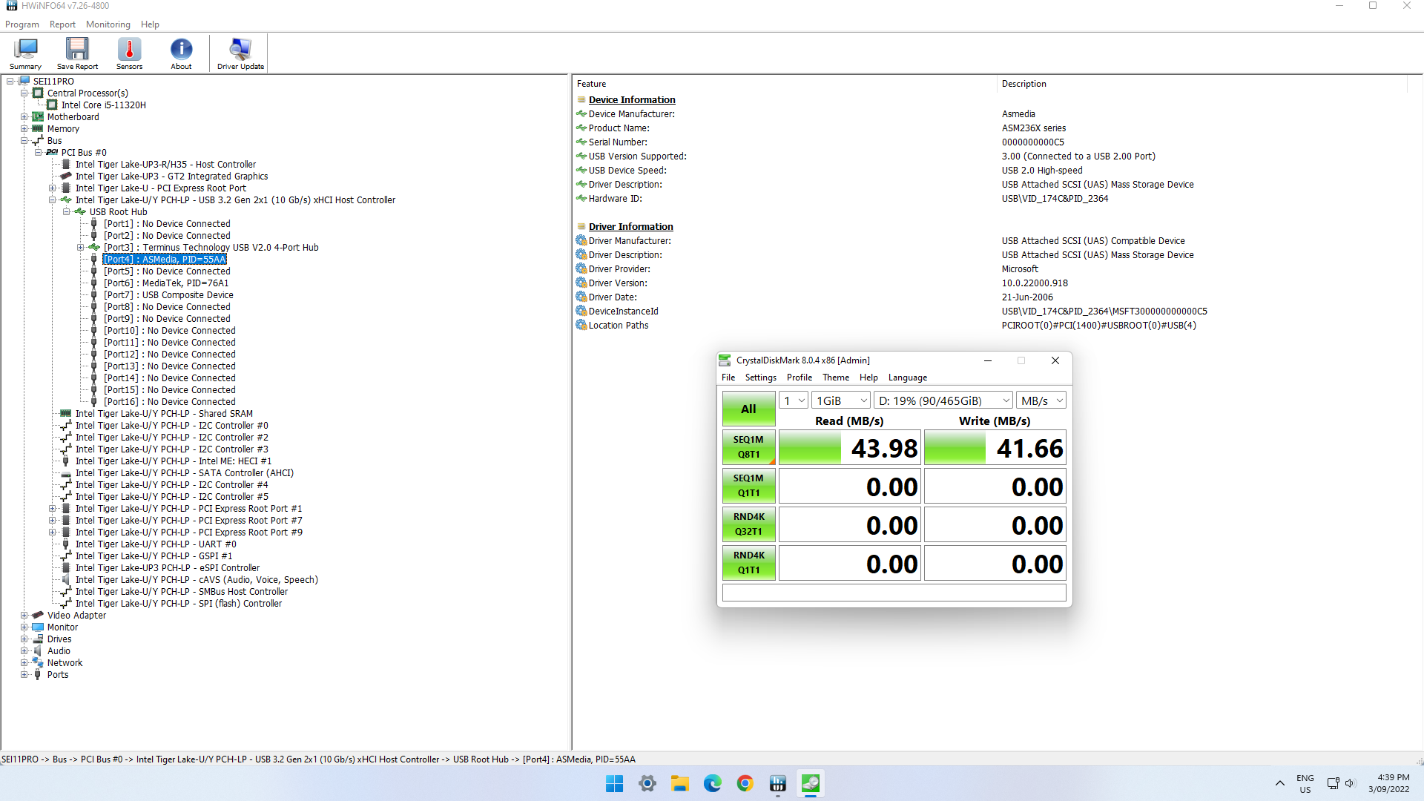The height and width of the screenshot is (801, 1424).
Task: Open the Language menu in CrystalDiskMark
Action: tap(908, 378)
